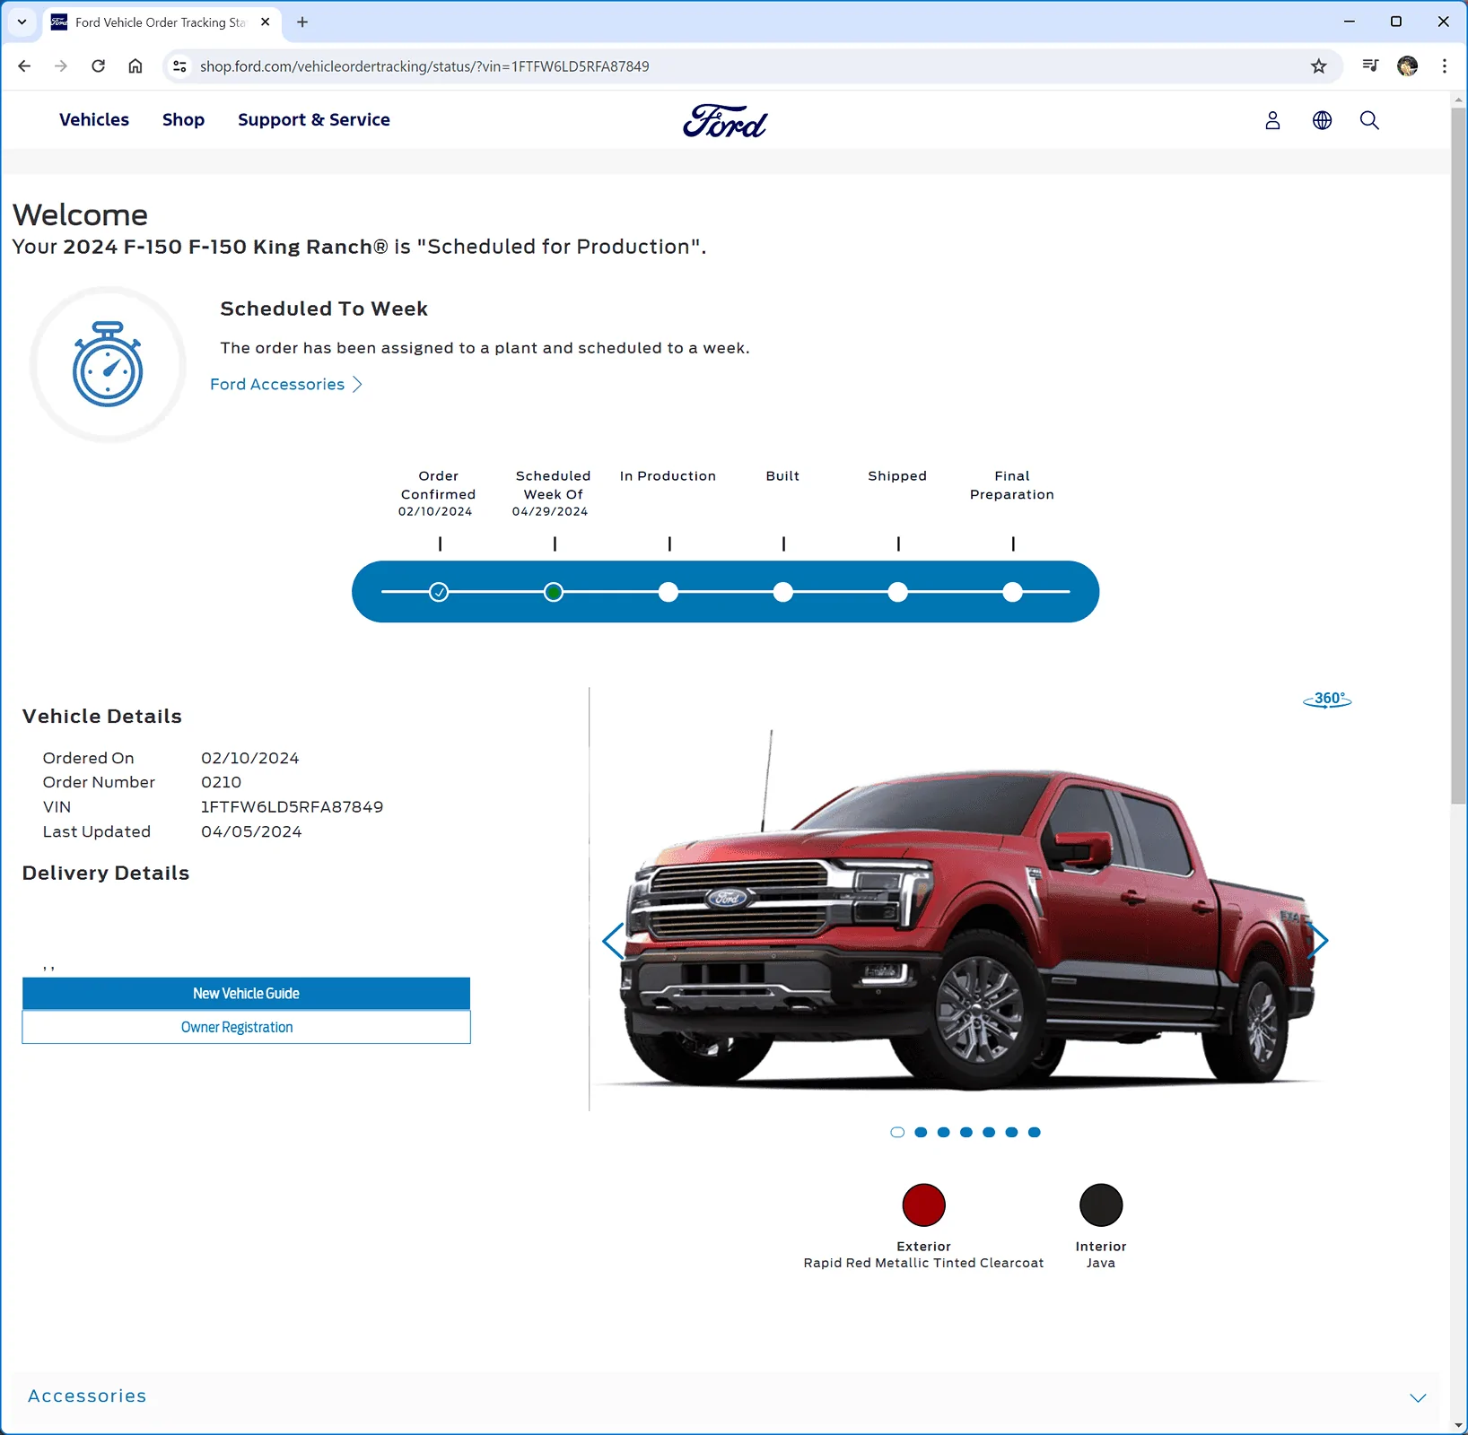Open the Shop menu

(x=183, y=120)
